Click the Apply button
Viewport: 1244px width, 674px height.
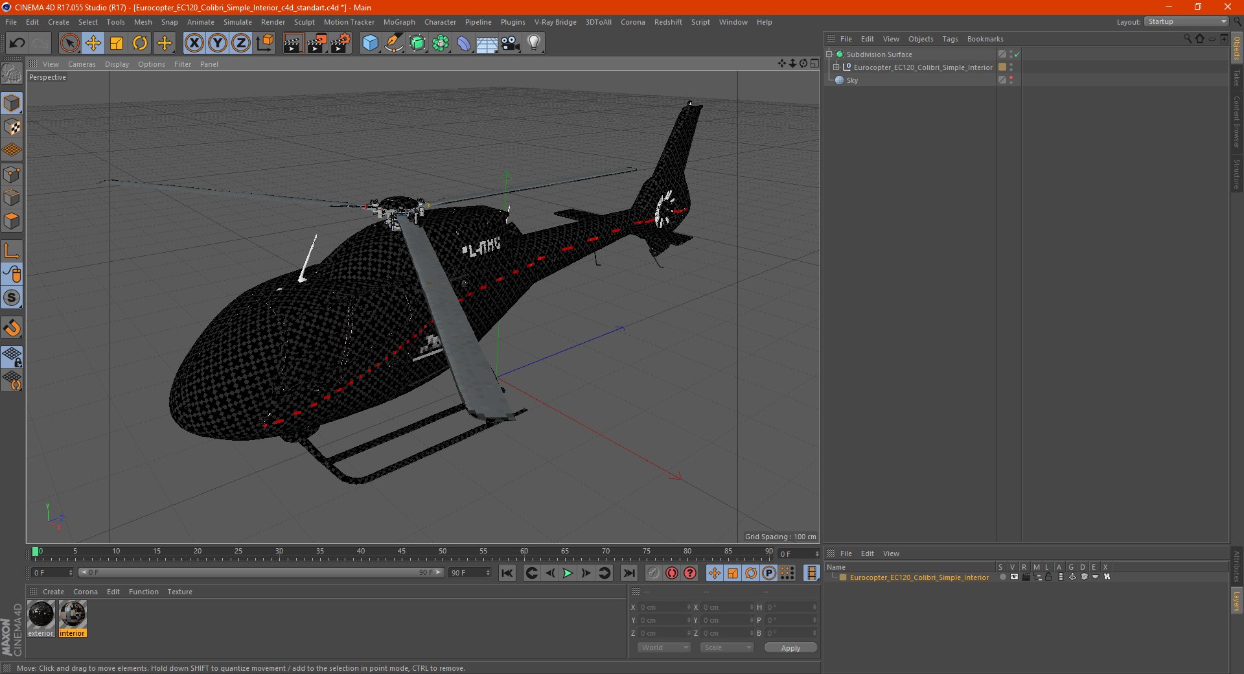coord(790,647)
